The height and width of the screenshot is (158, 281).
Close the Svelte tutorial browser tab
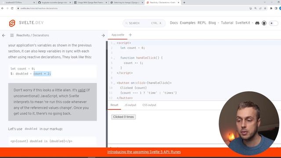(x=178, y=3)
